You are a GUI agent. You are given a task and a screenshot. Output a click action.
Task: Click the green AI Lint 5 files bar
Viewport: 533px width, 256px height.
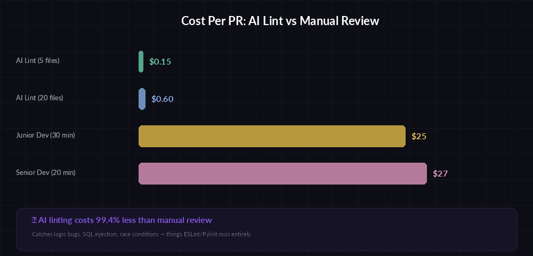pyautogui.click(x=141, y=61)
